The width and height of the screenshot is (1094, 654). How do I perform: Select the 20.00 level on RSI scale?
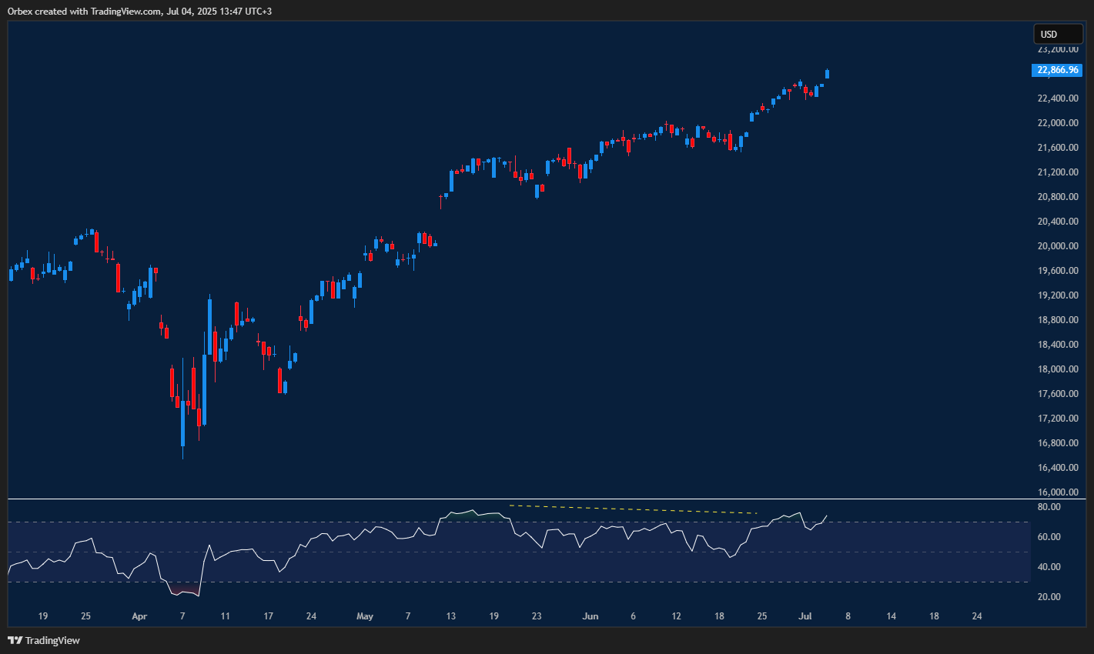[x=1049, y=597]
